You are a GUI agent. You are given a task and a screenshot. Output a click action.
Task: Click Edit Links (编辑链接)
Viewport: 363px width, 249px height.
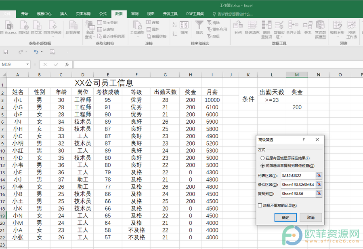tap(157, 36)
